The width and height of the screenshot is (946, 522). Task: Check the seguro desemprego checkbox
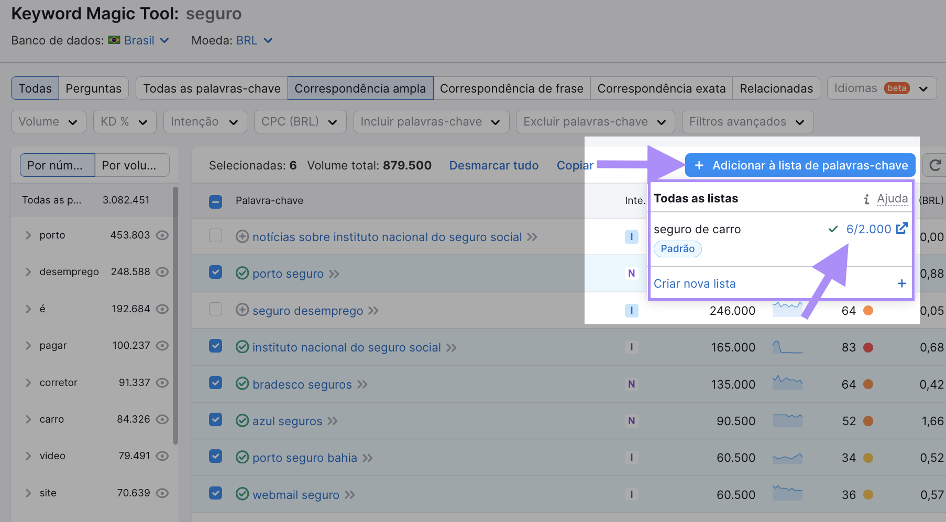[215, 310]
